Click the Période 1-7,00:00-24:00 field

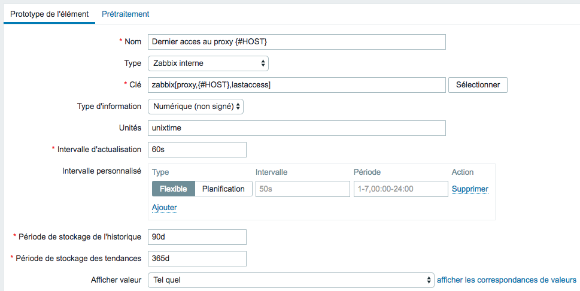(401, 189)
